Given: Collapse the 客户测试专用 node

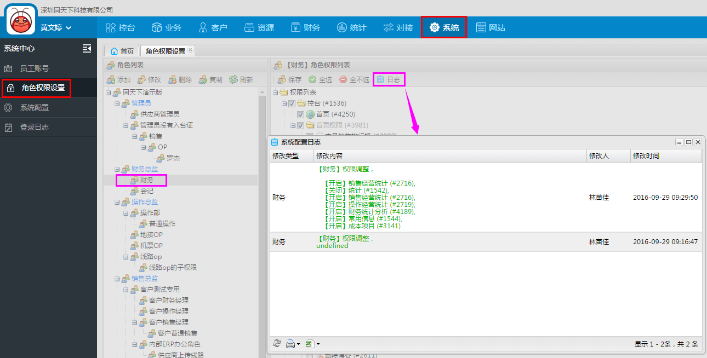Looking at the screenshot, I should [x=126, y=290].
